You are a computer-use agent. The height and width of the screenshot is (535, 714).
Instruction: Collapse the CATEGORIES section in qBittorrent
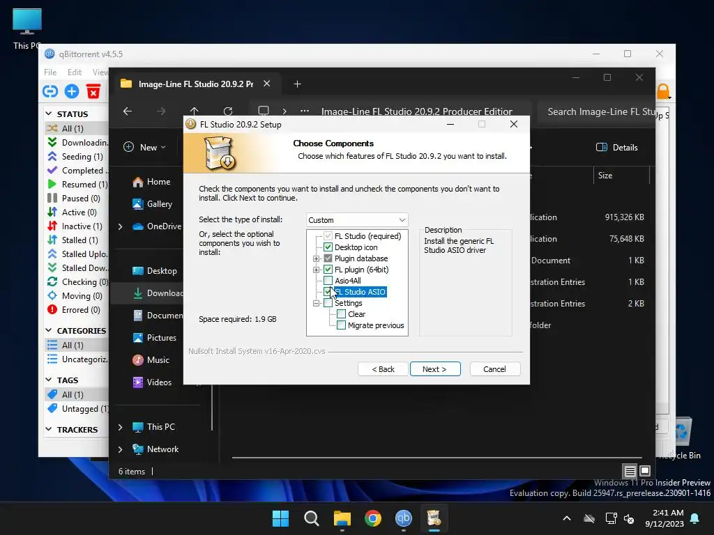pos(50,331)
